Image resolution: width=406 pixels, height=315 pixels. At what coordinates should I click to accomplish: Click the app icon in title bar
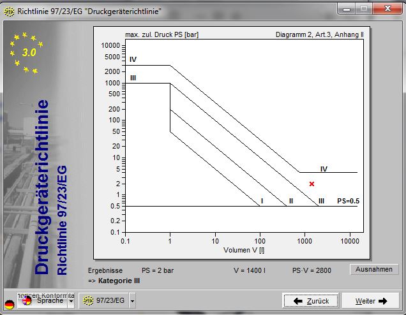click(x=10, y=11)
